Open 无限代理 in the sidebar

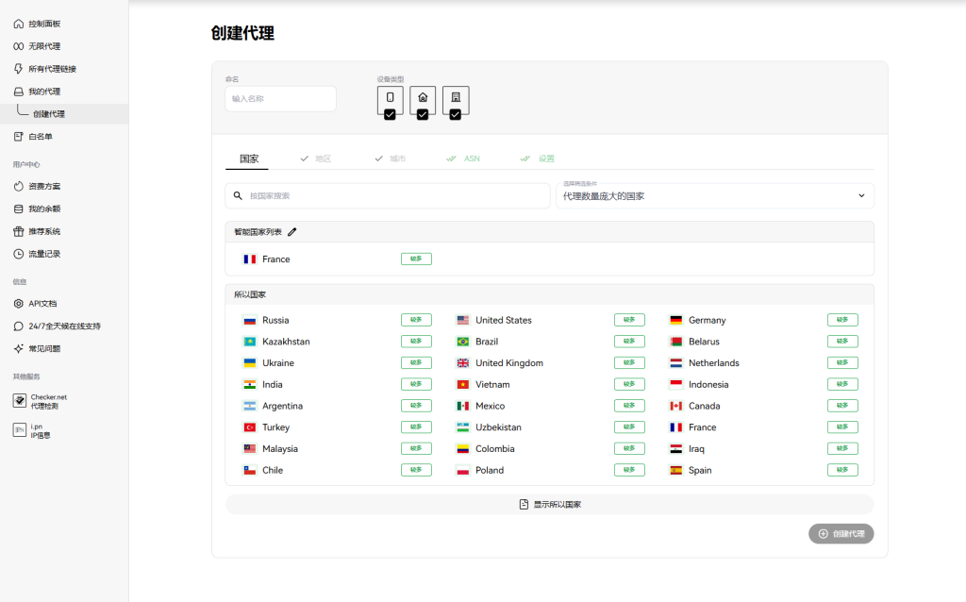tap(43, 46)
